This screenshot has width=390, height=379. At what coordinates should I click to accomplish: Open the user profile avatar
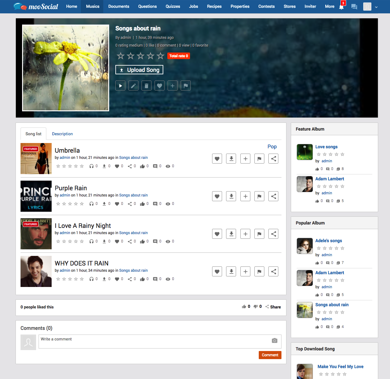(x=367, y=7)
